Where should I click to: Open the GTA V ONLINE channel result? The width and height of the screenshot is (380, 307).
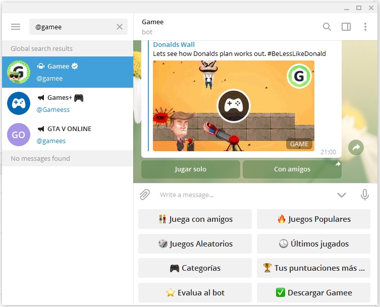coord(68,135)
